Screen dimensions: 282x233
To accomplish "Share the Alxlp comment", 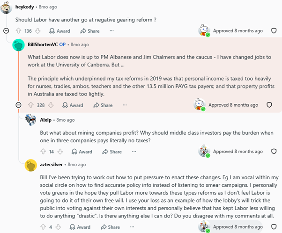I will click(x=112, y=152).
